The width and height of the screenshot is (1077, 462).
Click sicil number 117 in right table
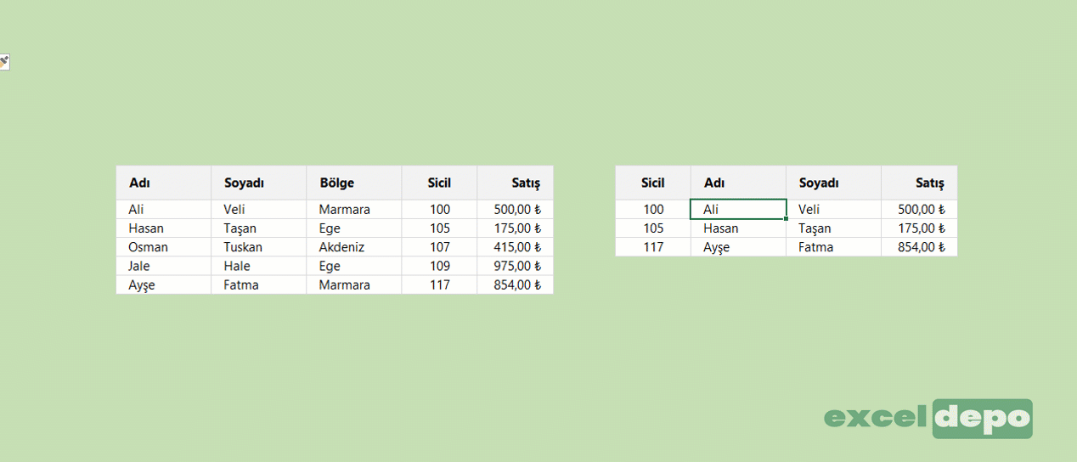[652, 247]
